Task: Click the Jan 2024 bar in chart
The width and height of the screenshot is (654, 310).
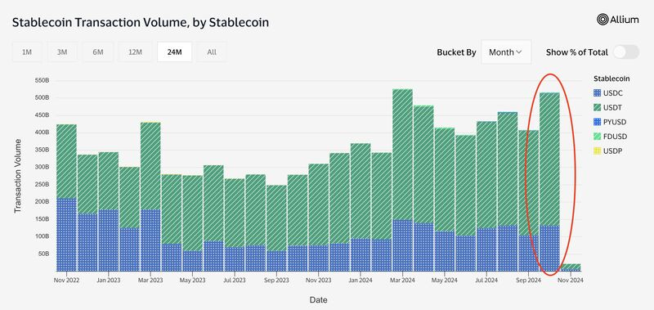Action: 361,208
